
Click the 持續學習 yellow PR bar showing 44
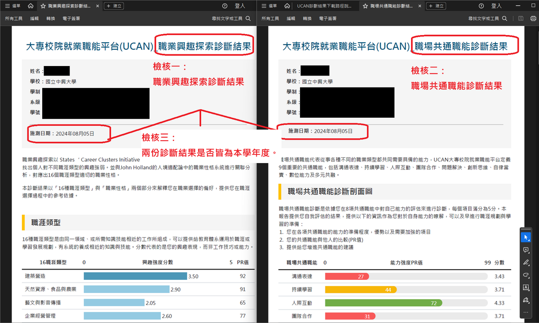(x=361, y=290)
